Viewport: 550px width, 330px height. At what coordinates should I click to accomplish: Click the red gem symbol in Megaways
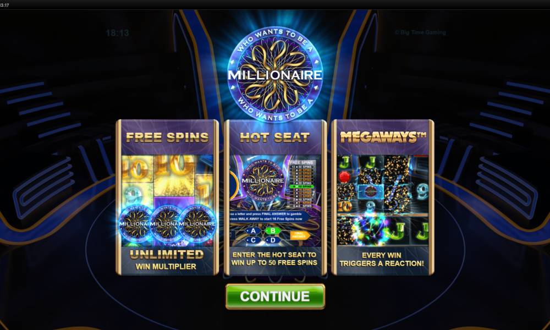click(x=345, y=177)
